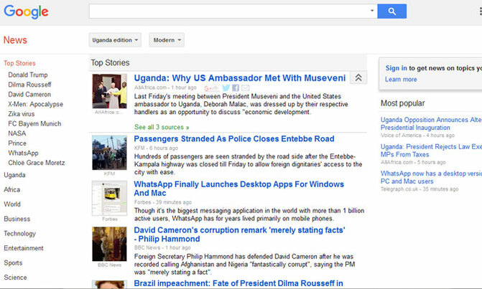Open the Uganda edition dropdown
This screenshot has width=482, height=289.
tap(115, 40)
